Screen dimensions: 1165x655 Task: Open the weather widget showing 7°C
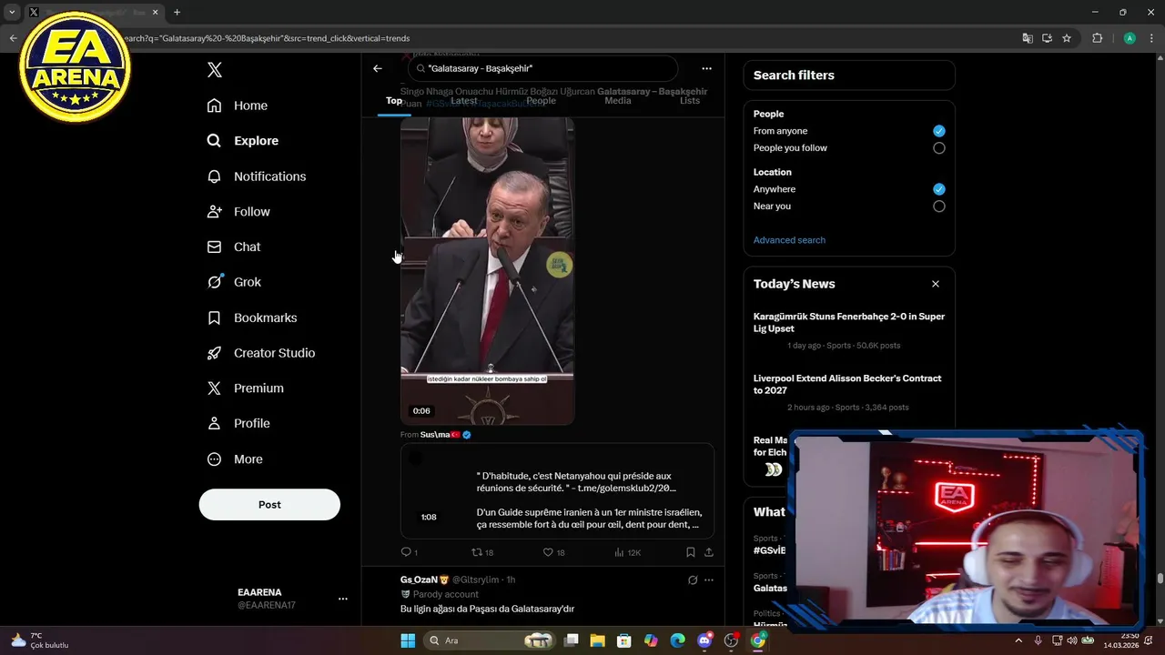click(x=39, y=640)
